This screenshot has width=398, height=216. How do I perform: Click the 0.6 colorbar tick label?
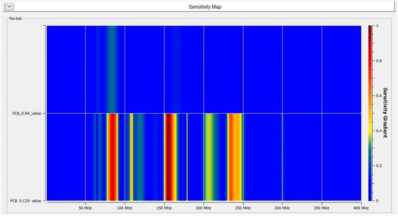point(379,96)
